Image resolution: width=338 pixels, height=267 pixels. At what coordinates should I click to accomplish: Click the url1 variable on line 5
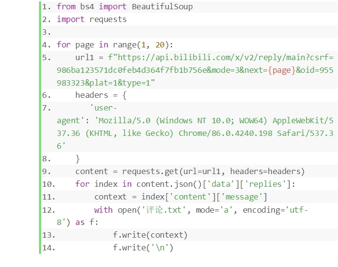tap(84, 58)
